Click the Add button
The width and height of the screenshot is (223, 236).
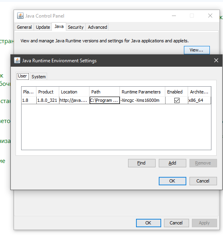pos(172,163)
